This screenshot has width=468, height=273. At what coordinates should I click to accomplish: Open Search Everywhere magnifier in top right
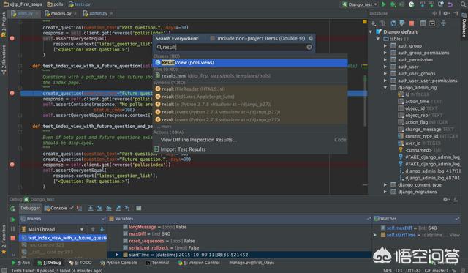464,4
